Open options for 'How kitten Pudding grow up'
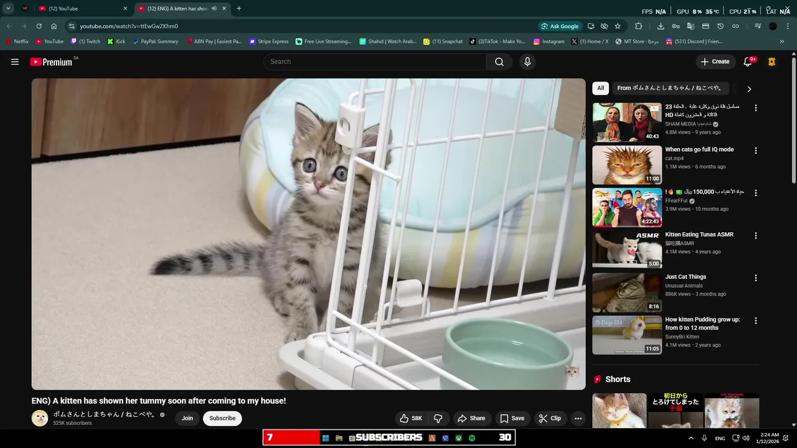The height and width of the screenshot is (448, 797). click(756, 320)
